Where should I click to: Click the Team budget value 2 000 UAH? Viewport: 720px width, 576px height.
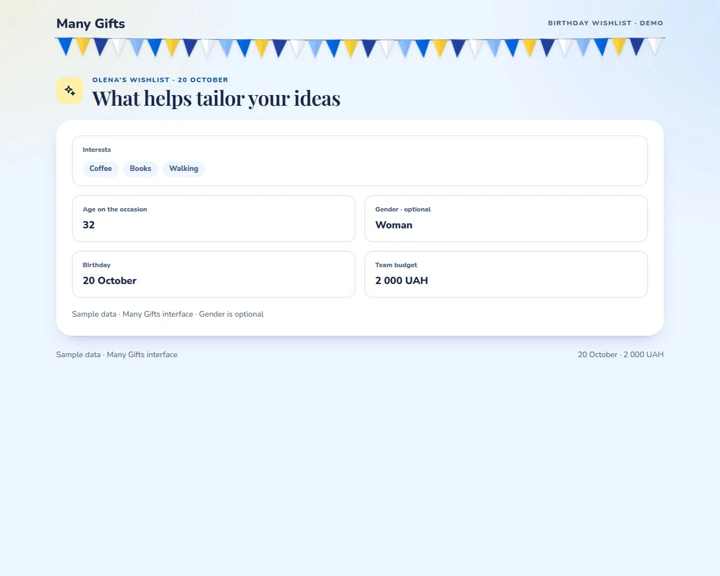402,281
